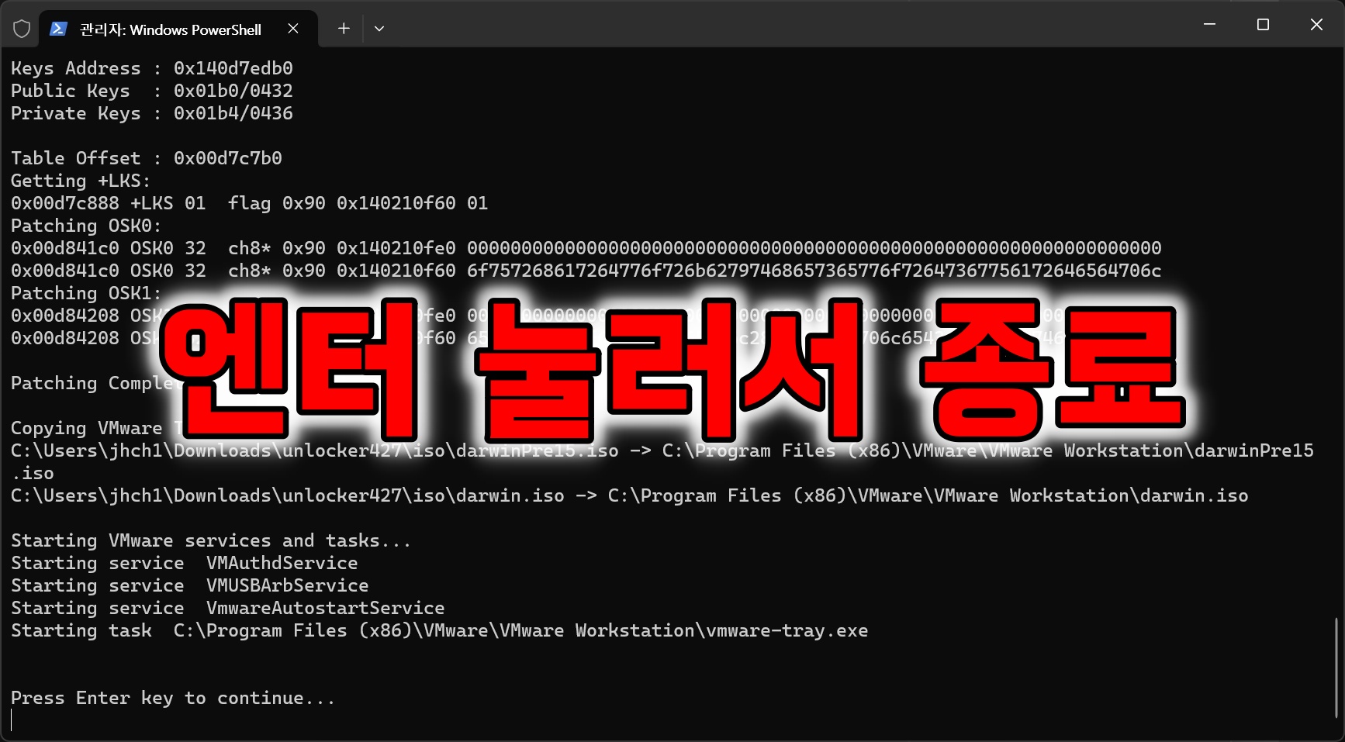1345x742 pixels.
Task: Click the OSK0 line beginning 6f75726861
Action: click(x=586, y=271)
